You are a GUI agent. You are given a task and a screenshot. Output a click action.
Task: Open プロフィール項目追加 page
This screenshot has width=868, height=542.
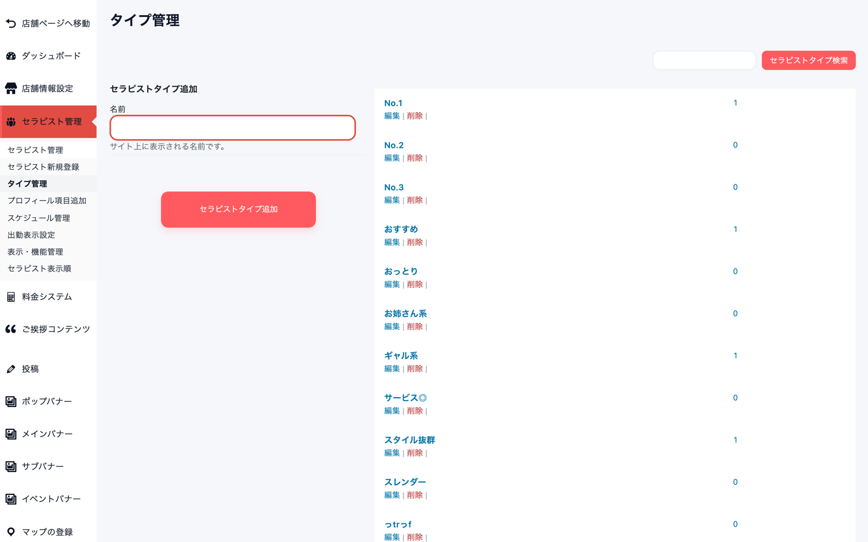click(x=47, y=201)
